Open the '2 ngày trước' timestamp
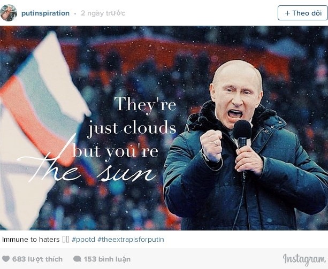 [x=103, y=13]
